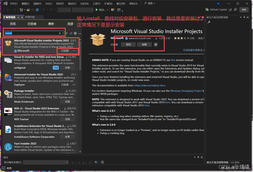Screen dimensions: 253x172
Task: Click the Save All toolbar icon
Action: coord(37,10)
